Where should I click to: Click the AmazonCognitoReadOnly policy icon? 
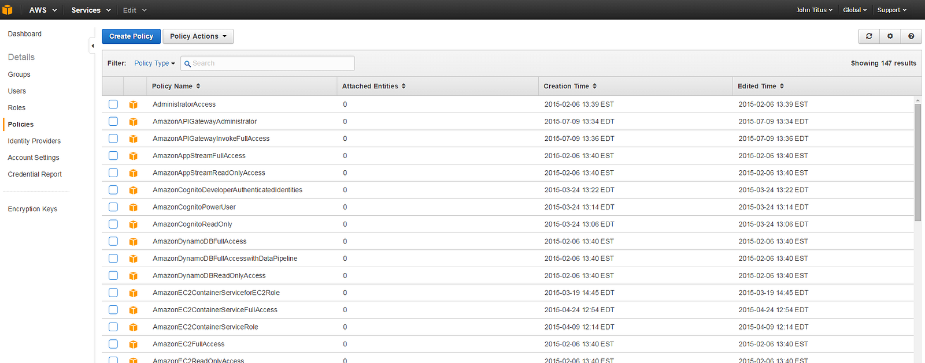[x=134, y=224]
